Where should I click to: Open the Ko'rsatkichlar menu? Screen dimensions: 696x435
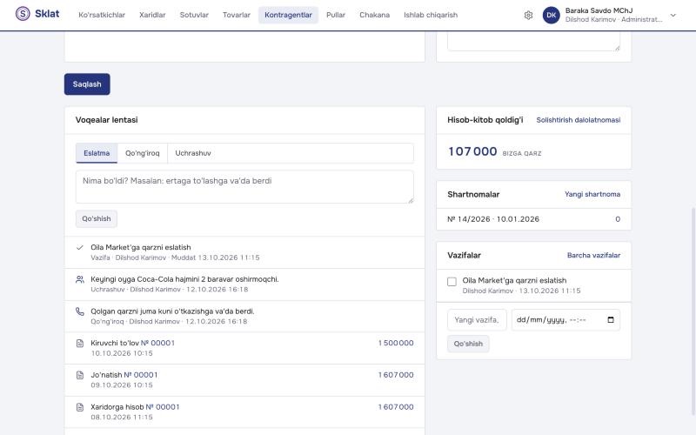click(x=102, y=15)
